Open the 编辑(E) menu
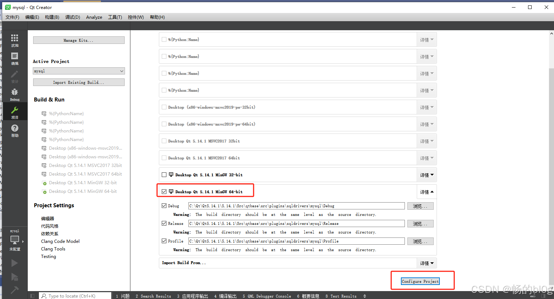Screen dimensions: 554x299 [x=32, y=17]
